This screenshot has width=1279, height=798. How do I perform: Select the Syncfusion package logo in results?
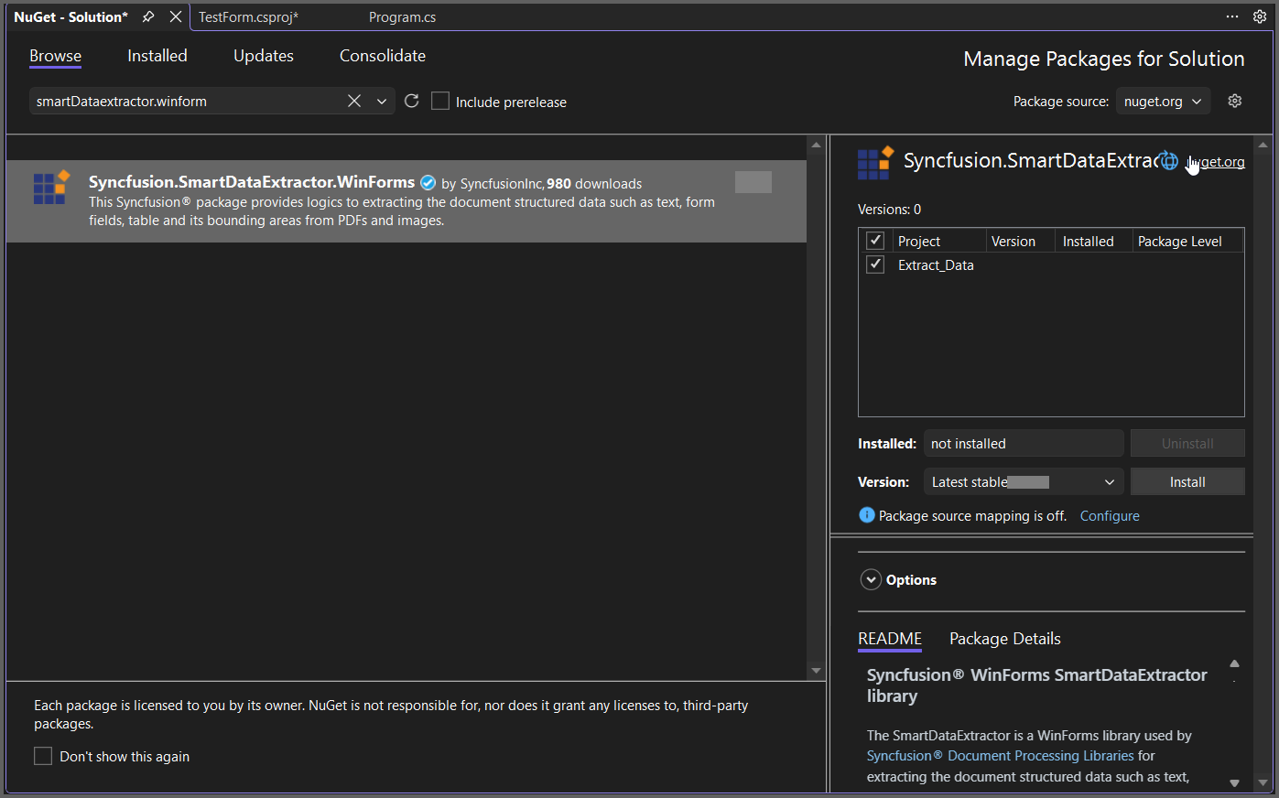pyautogui.click(x=51, y=187)
